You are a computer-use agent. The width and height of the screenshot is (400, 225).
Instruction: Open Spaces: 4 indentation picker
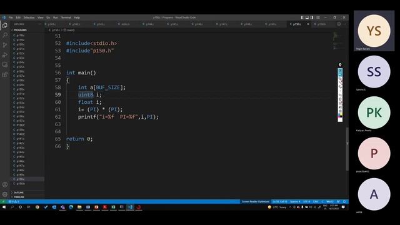click(295, 201)
